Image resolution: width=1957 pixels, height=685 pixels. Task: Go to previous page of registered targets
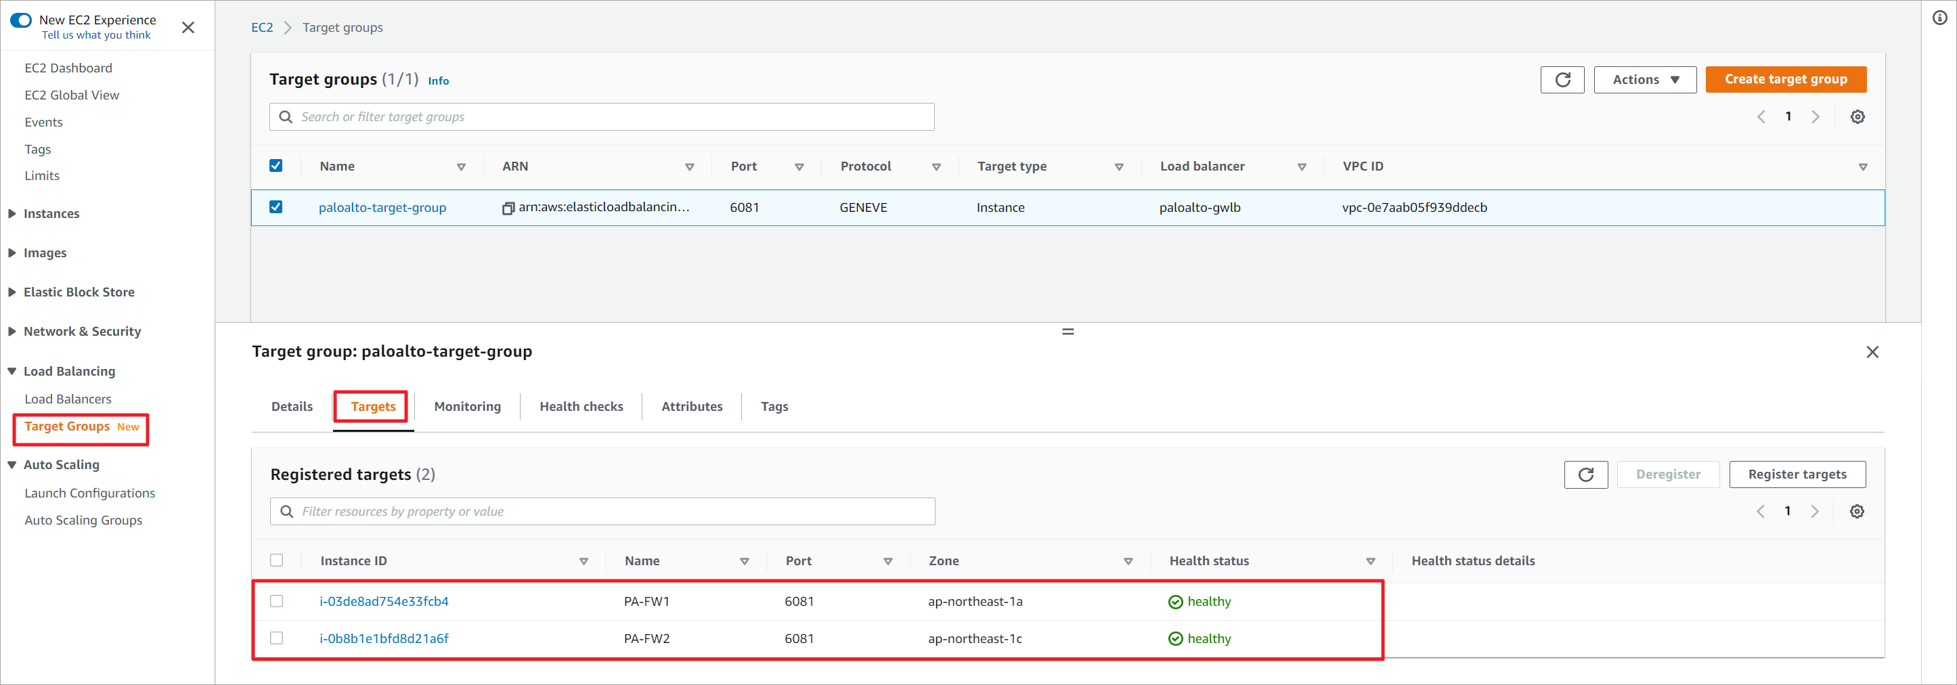[x=1760, y=512]
